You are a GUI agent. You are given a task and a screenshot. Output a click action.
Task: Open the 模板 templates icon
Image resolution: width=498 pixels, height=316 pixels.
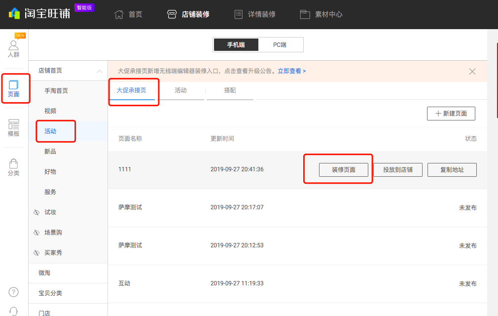(13, 127)
